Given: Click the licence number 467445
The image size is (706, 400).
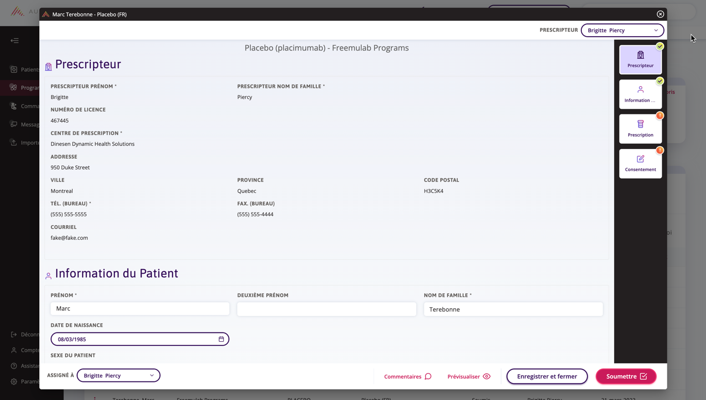Looking at the screenshot, I should pos(59,121).
